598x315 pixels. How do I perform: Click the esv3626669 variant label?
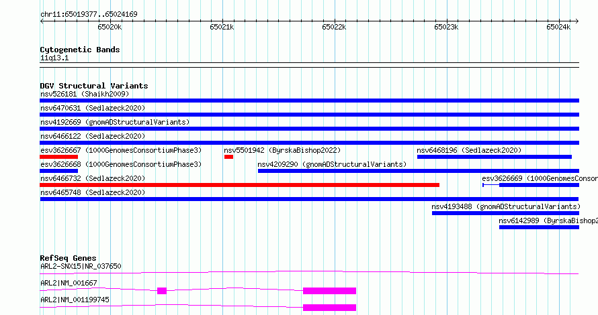click(540, 178)
